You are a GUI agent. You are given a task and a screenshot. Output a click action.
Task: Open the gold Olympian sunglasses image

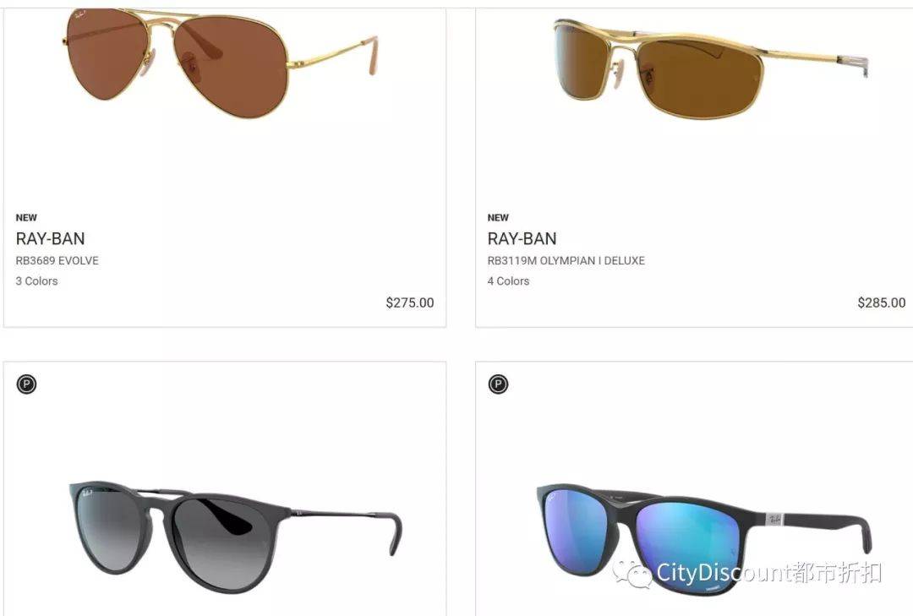(x=710, y=68)
